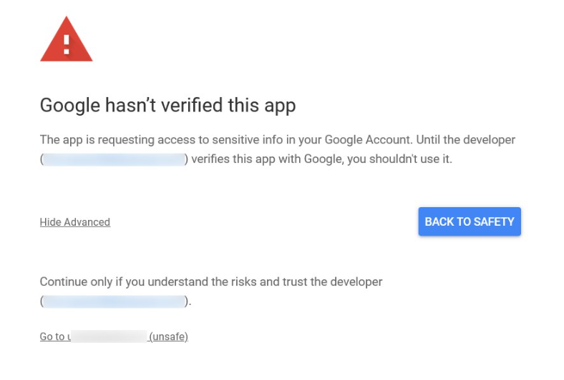564x380 pixels.
Task: Click the sentence about requesting sensitive info access
Action: (226, 139)
